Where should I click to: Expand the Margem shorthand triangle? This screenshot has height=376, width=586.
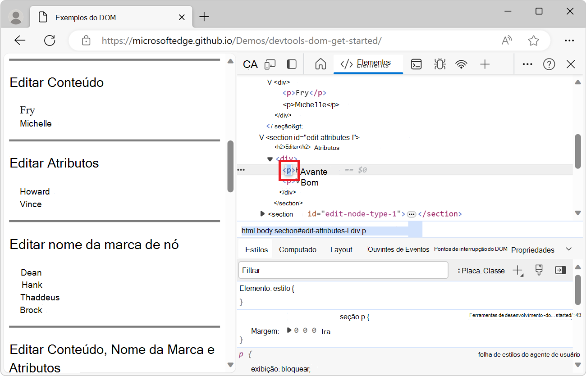point(289,331)
